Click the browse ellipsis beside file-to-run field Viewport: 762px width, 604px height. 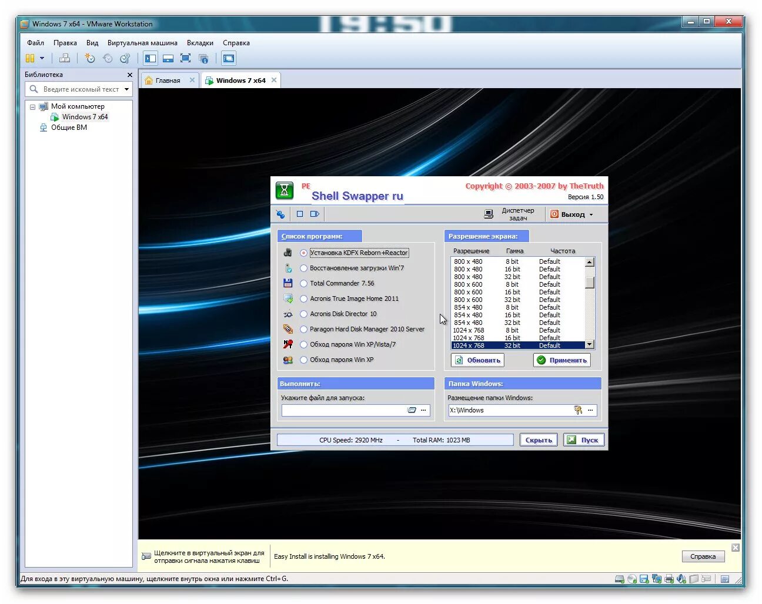click(423, 410)
